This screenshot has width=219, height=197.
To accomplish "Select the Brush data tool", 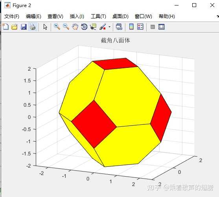I will click(103, 27).
